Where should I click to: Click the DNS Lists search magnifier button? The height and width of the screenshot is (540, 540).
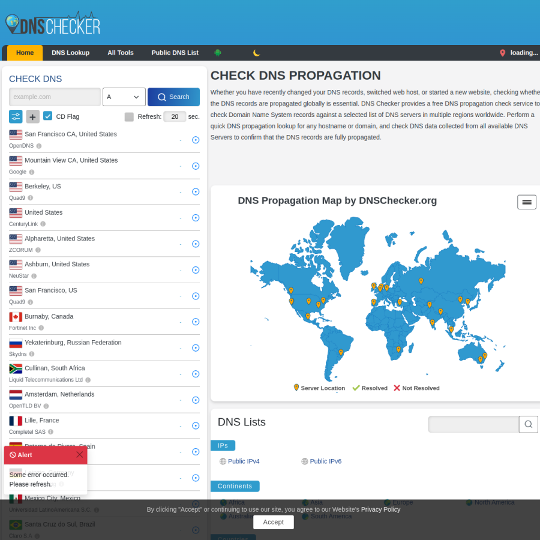coord(528,424)
